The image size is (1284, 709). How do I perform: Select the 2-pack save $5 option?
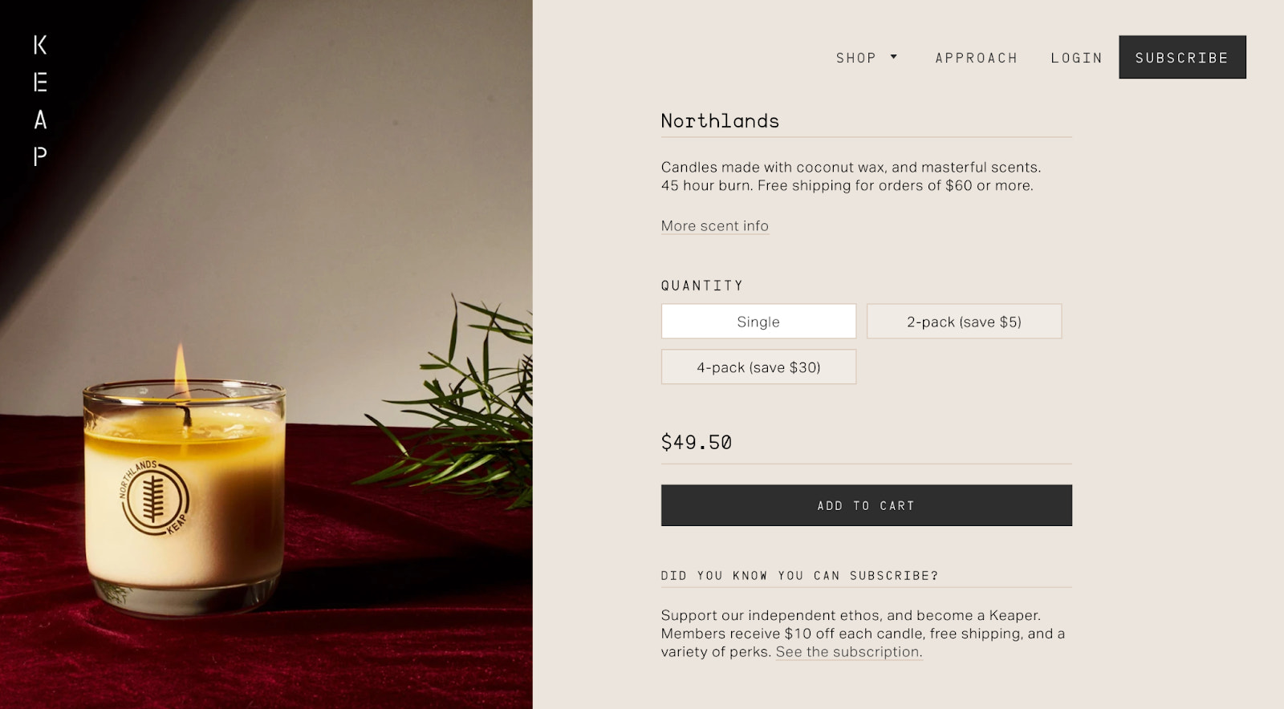pos(965,321)
